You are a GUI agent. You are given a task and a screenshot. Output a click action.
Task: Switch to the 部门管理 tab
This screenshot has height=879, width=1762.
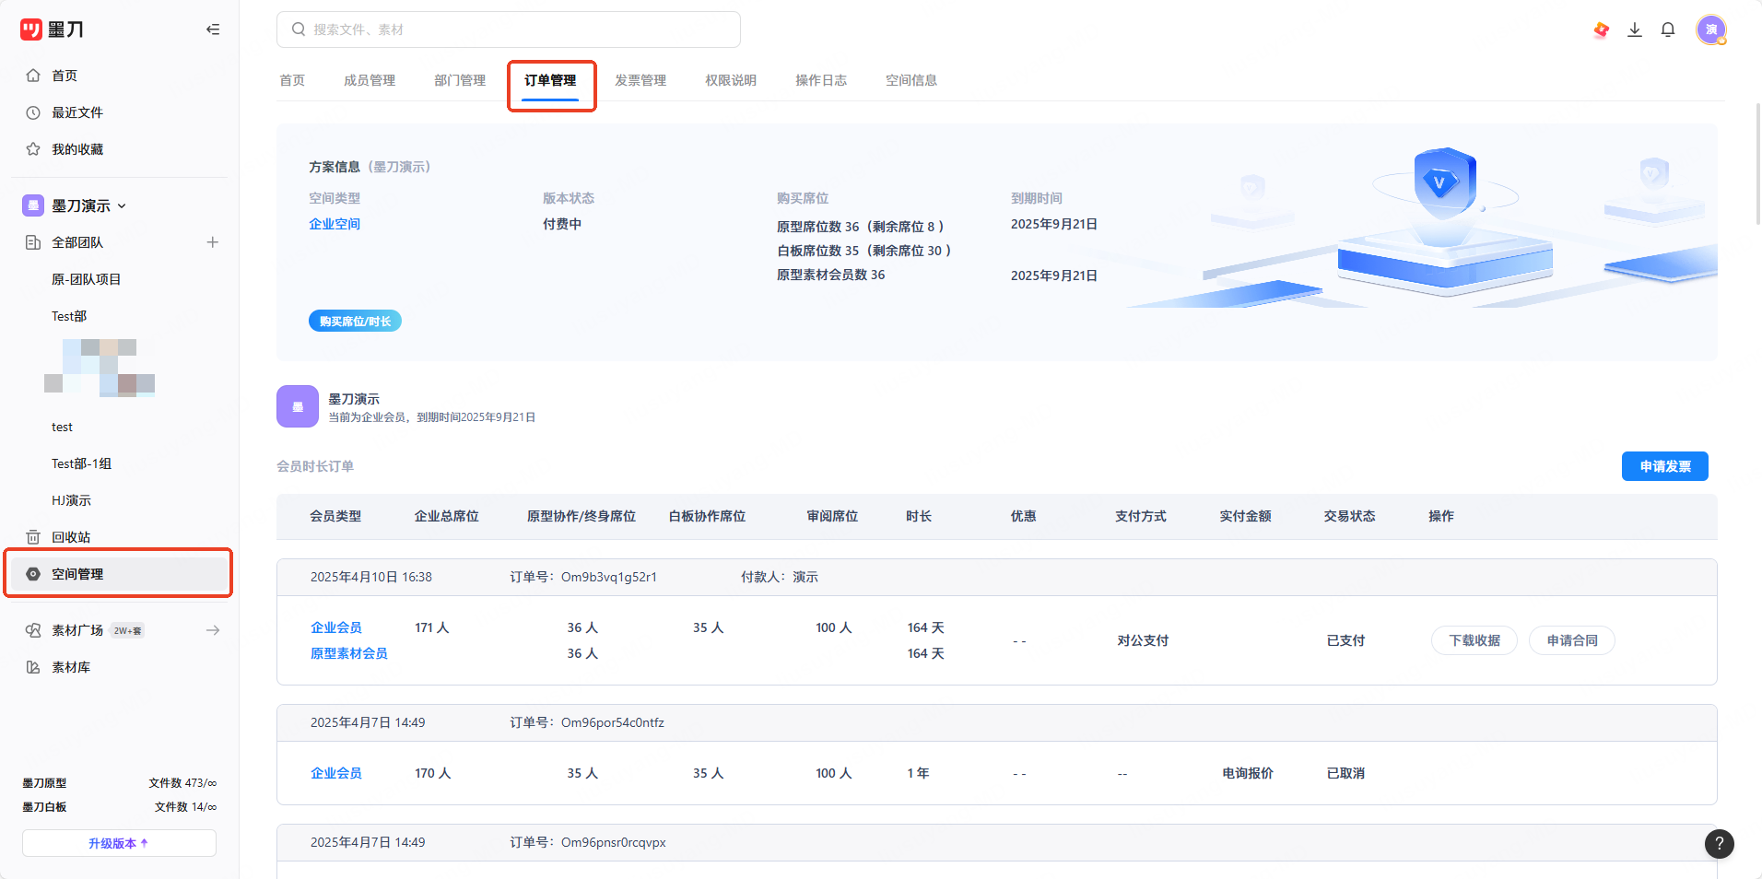(x=460, y=80)
